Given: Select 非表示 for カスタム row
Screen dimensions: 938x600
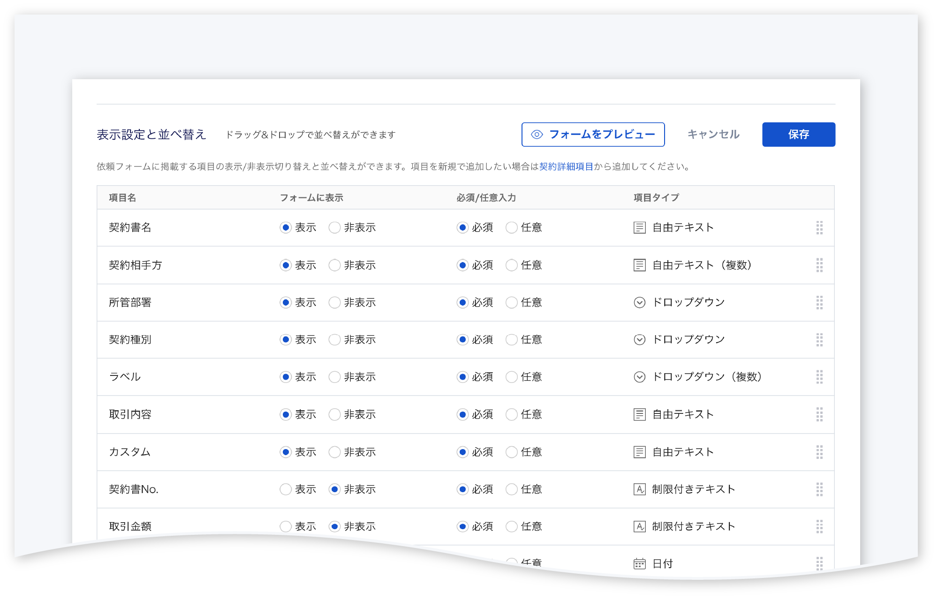Looking at the screenshot, I should click(x=334, y=452).
